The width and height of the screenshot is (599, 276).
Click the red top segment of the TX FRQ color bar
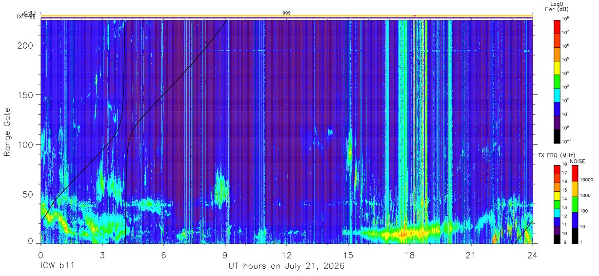(557, 169)
